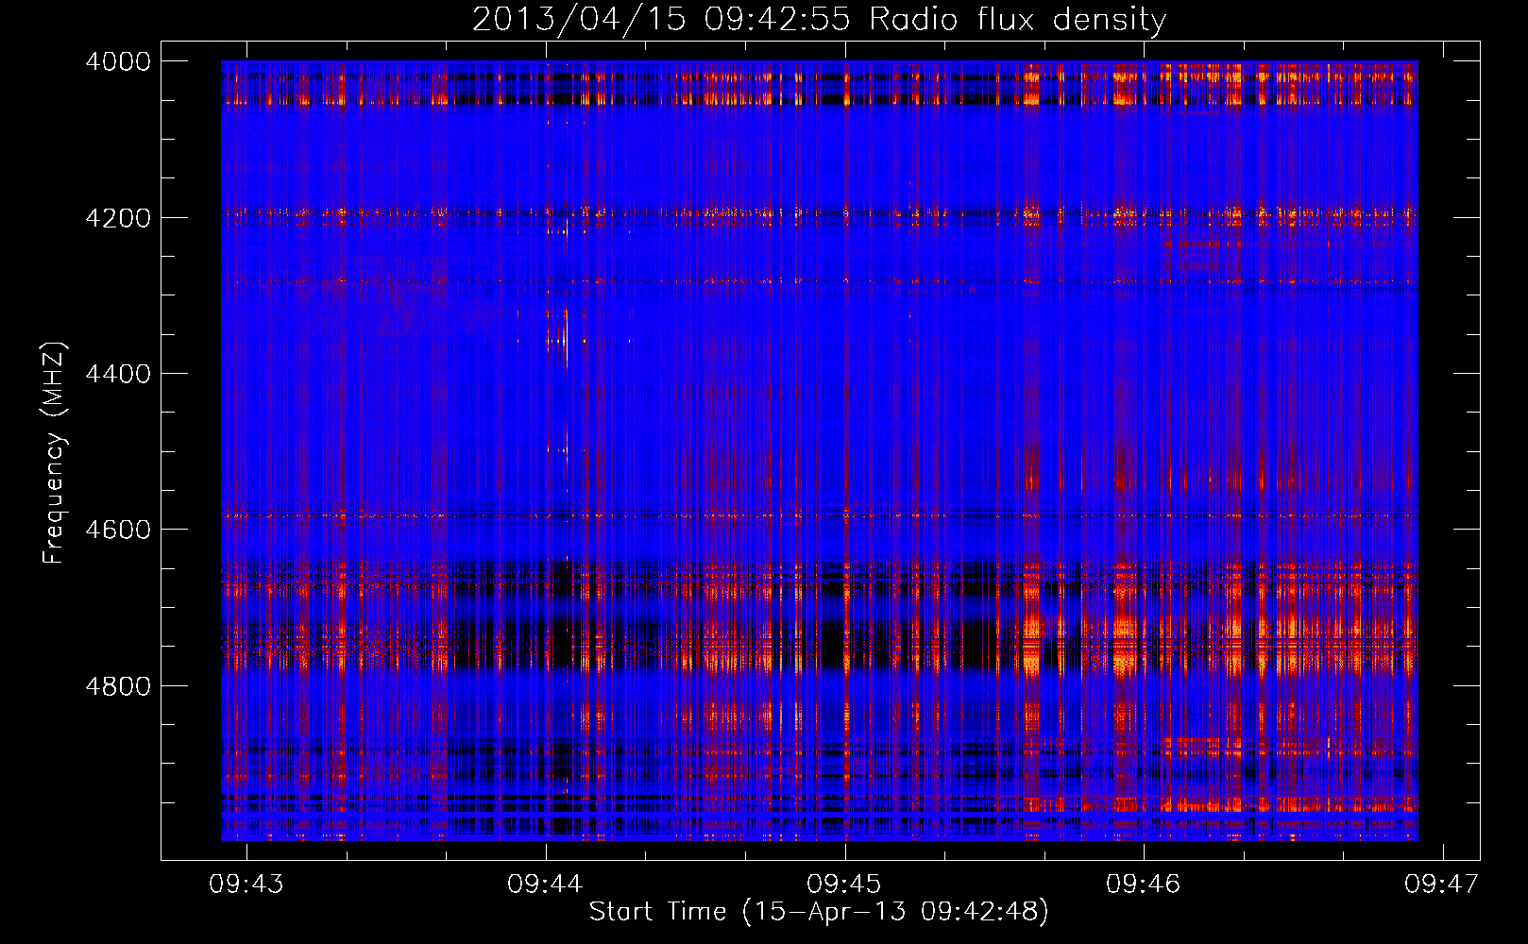1528x944 pixels.
Task: Click the 4400 frequency axis label
Action: pos(118,374)
